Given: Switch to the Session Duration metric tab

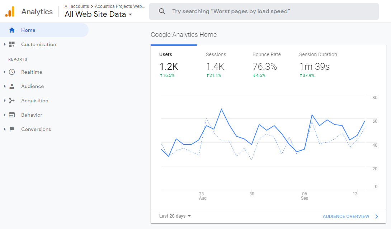Looking at the screenshot, I should point(318,64).
